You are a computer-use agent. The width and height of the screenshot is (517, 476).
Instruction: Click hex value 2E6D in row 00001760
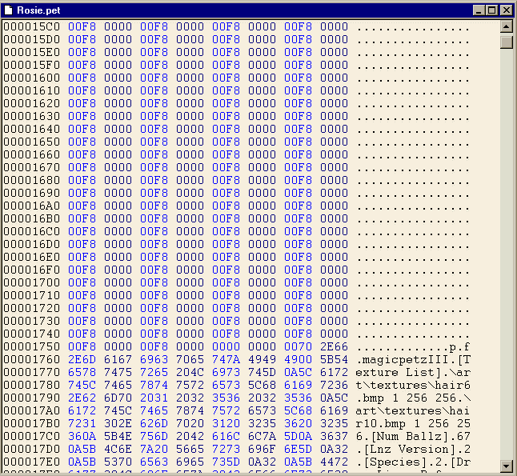(82, 359)
